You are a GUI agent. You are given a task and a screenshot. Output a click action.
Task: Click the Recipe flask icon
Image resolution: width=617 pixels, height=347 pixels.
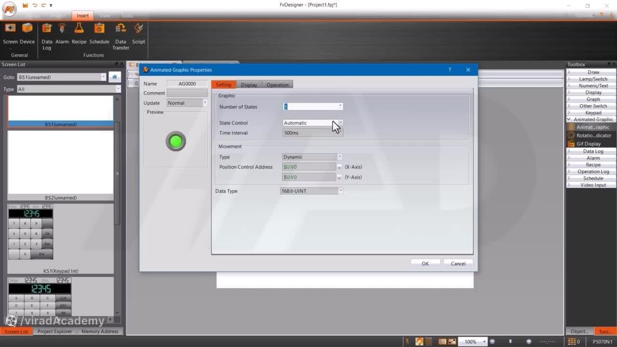tap(79, 29)
